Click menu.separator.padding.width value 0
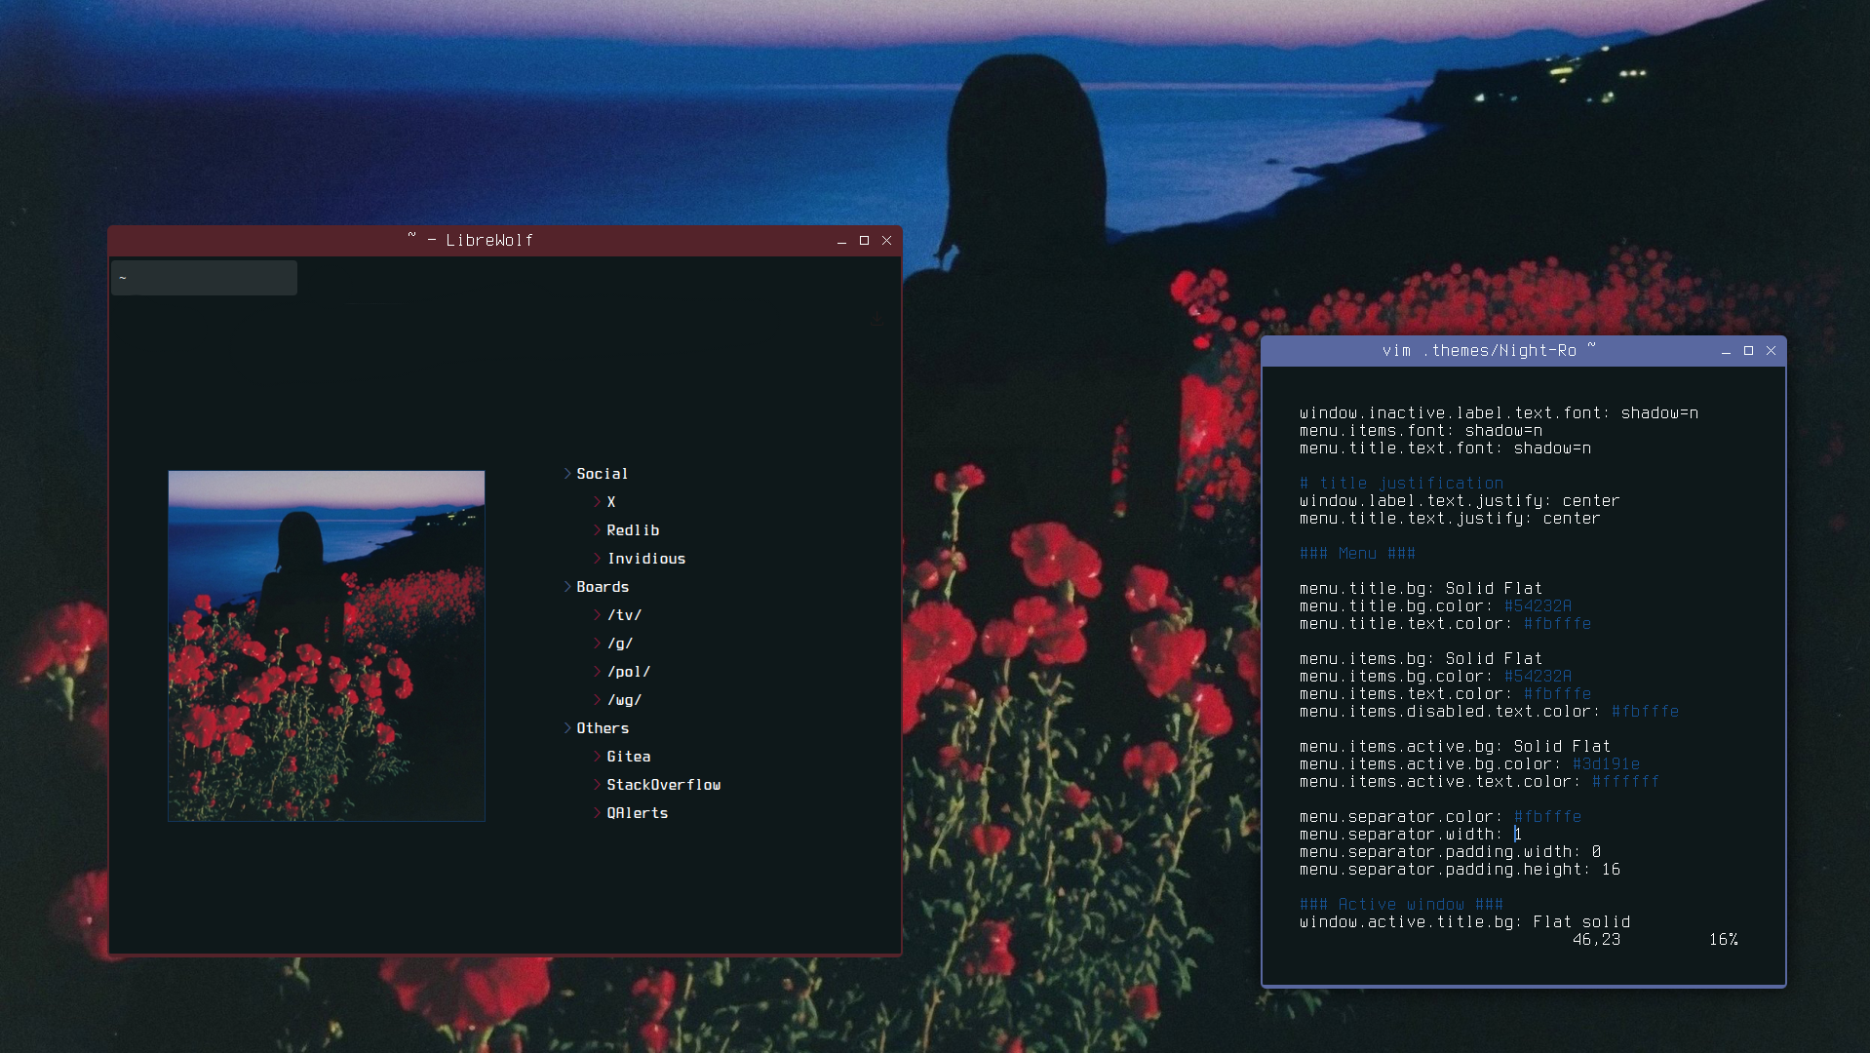The height and width of the screenshot is (1053, 1870). [1596, 852]
